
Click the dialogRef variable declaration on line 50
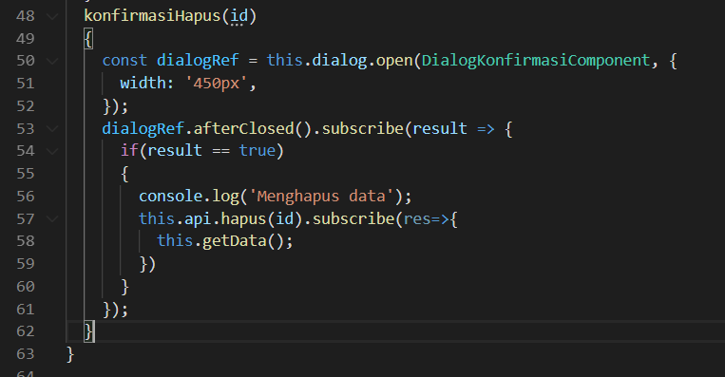pyautogui.click(x=198, y=61)
